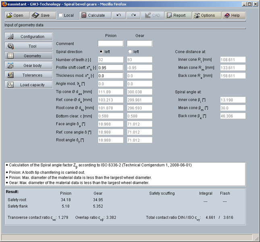Toggle the Local checkbox
This screenshot has height=242, width=260.
click(61, 15)
